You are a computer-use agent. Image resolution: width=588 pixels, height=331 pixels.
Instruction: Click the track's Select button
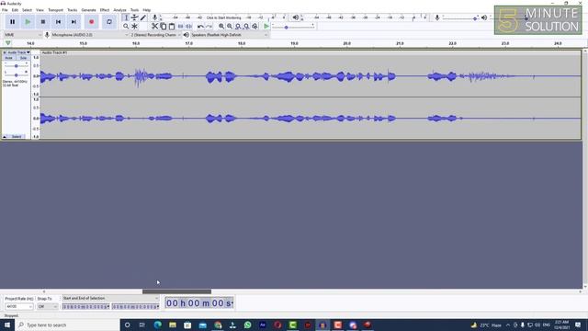tap(17, 137)
